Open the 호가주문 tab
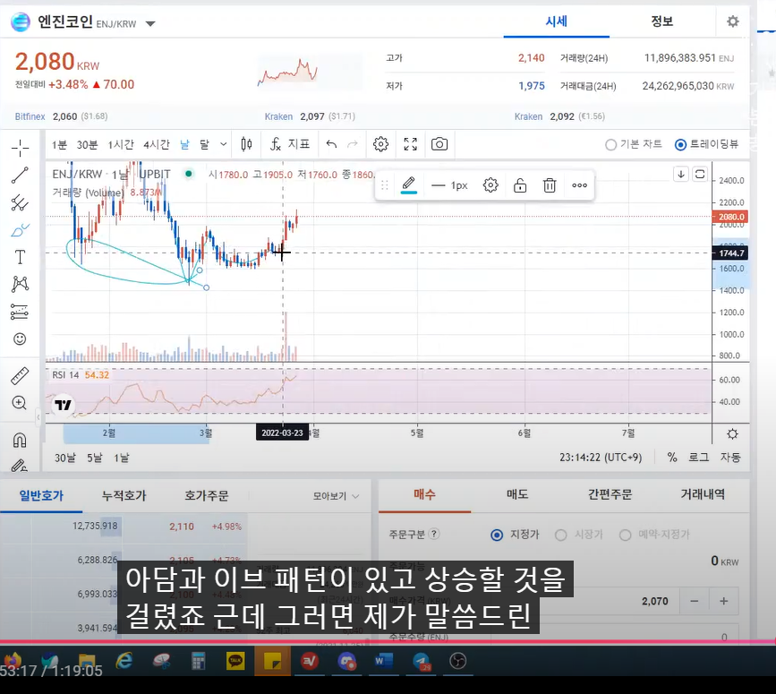The image size is (776, 694). [x=207, y=495]
